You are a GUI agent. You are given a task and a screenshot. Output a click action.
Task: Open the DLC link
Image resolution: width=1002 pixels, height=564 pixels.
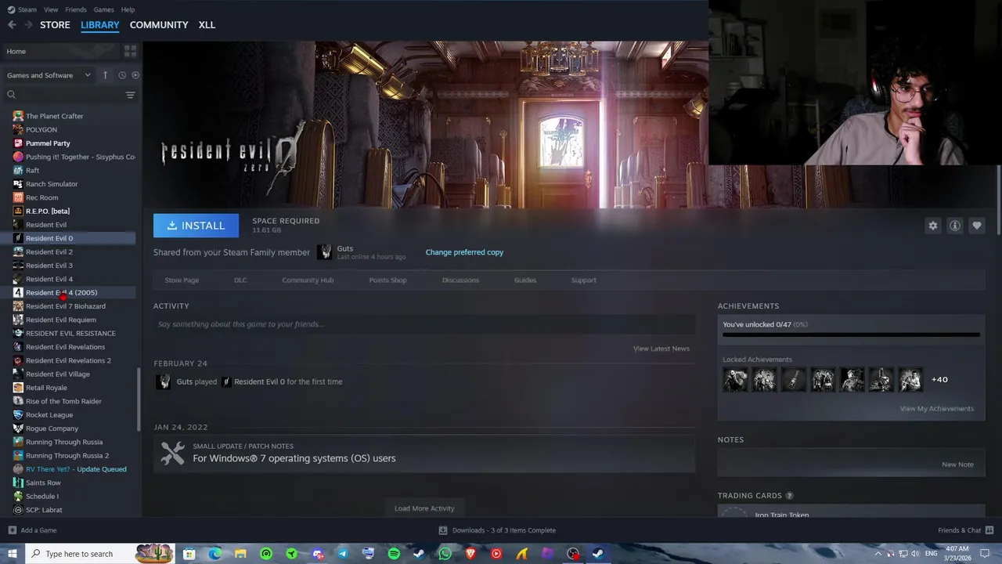coord(240,280)
